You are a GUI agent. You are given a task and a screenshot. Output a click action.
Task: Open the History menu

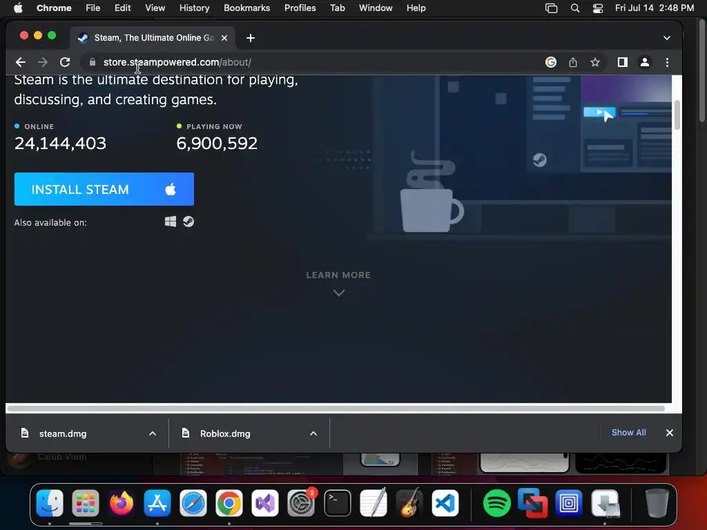pyautogui.click(x=194, y=8)
